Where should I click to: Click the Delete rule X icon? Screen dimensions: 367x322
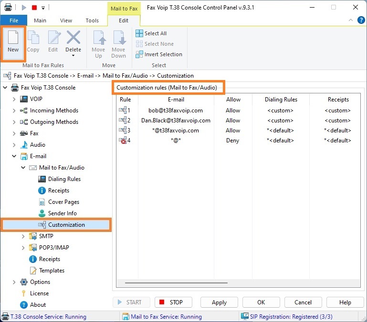tap(73, 37)
